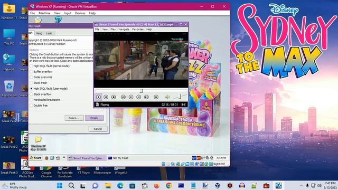Launch Google Chrome from taskbar
Viewport: 338px width, 190px height.
click(x=169, y=185)
